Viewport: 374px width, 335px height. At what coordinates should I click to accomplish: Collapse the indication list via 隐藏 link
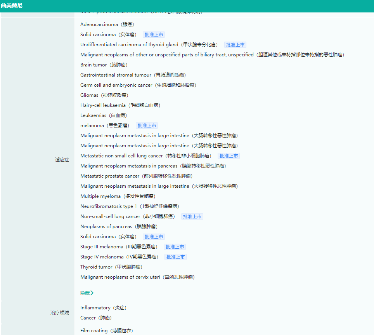[87, 293]
